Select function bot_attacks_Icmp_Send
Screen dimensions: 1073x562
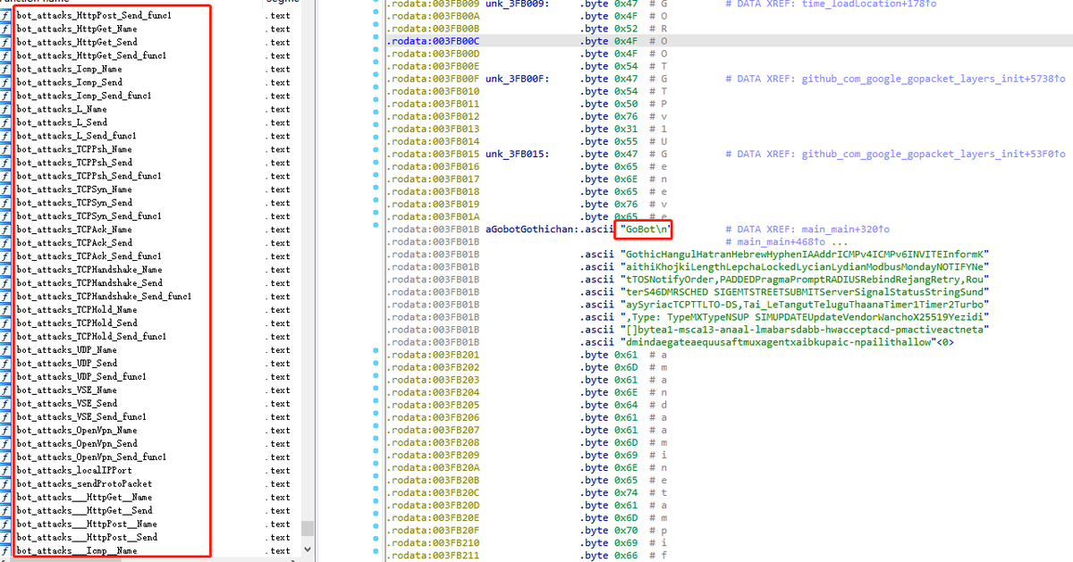pos(70,82)
